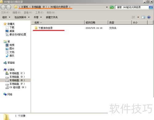
Task: Expand arrow after 360驱动大师目录 breadcrumb
Action: click(x=70, y=7)
